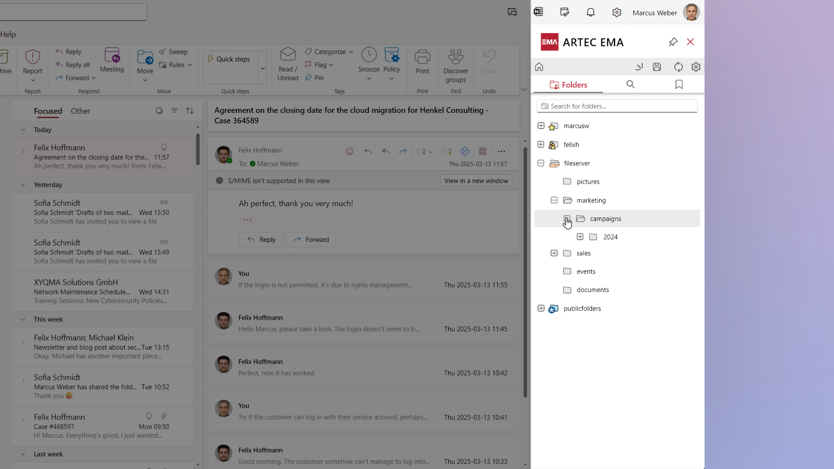The width and height of the screenshot is (834, 469).
Task: Pin the ARTEC EMA panel
Action: [x=673, y=42]
